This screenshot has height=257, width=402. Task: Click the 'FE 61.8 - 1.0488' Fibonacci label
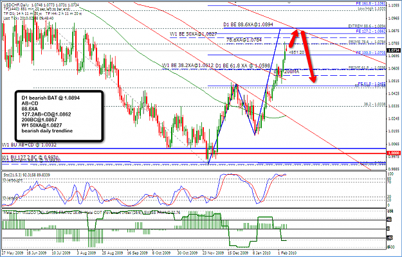pyautogui.click(x=372, y=84)
